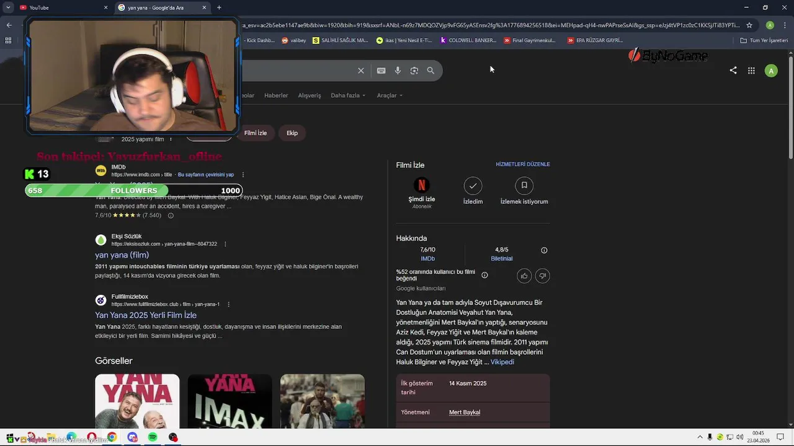Close the yan yana Google search tab

click(204, 7)
